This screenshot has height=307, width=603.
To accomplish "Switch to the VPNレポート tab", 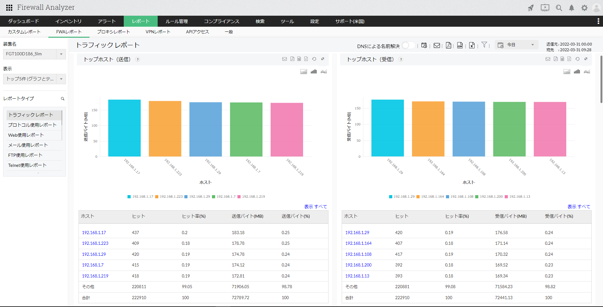I will pos(158,32).
